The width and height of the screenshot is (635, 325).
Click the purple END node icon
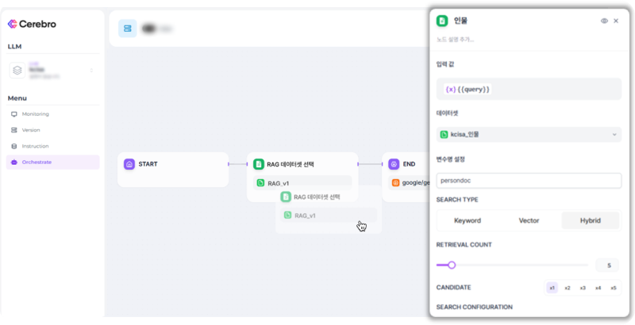(x=393, y=164)
